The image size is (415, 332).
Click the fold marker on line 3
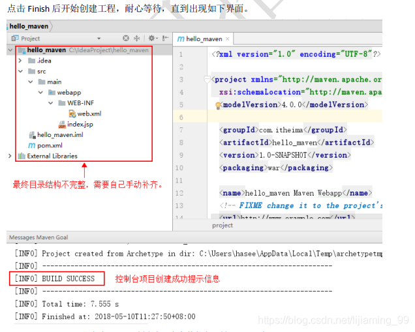click(207, 79)
